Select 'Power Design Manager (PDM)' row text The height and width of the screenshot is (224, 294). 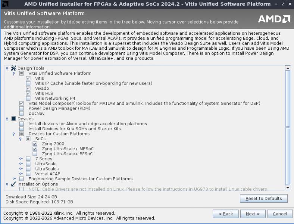(59, 108)
